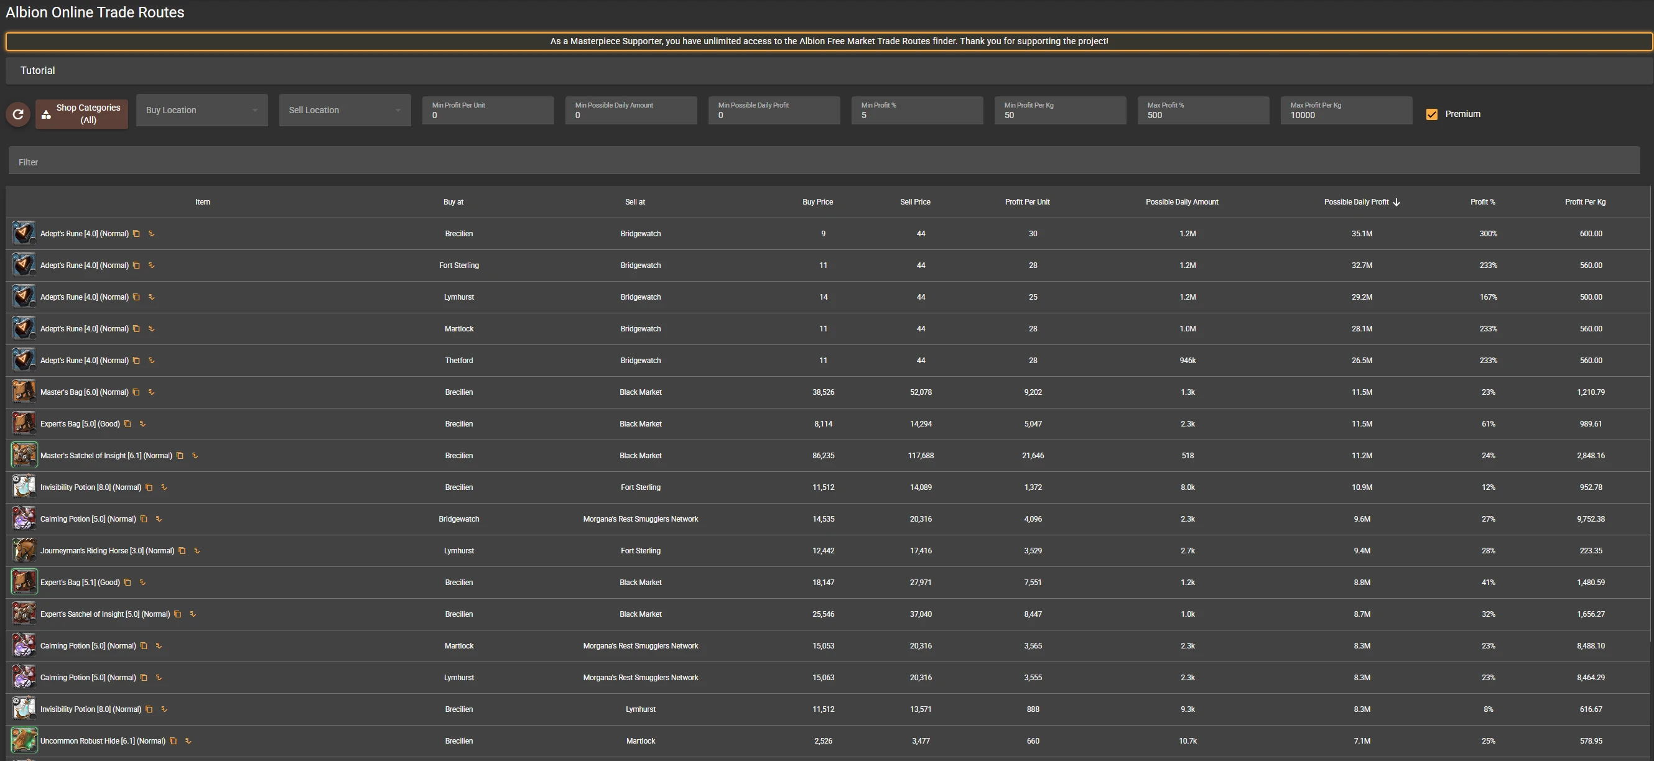This screenshot has height=761, width=1654.
Task: Click the Min Profit % input field
Action: 916,116
